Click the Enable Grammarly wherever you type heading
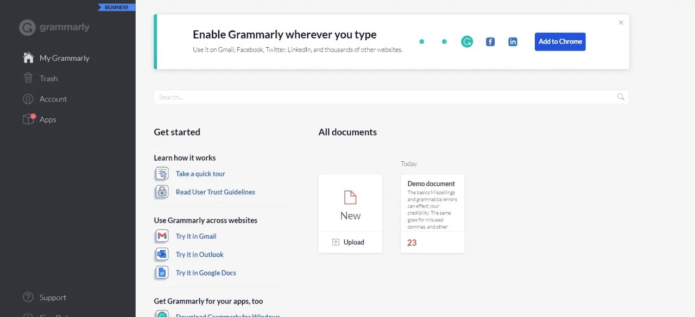Viewport: 695px width, 317px height. [x=285, y=35]
